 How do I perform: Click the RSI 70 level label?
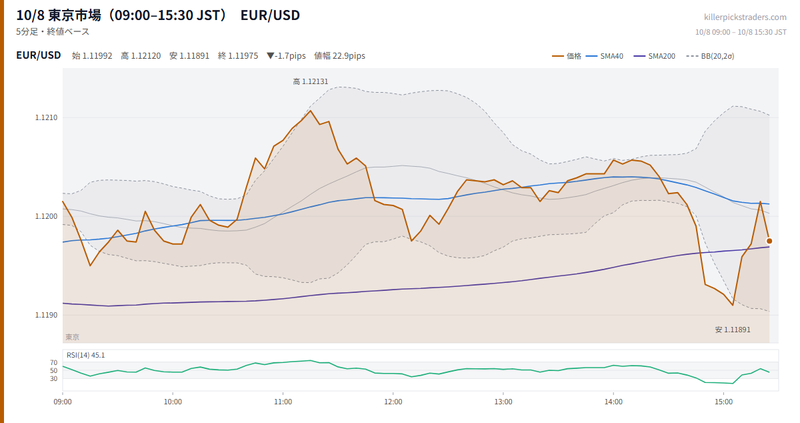click(53, 362)
